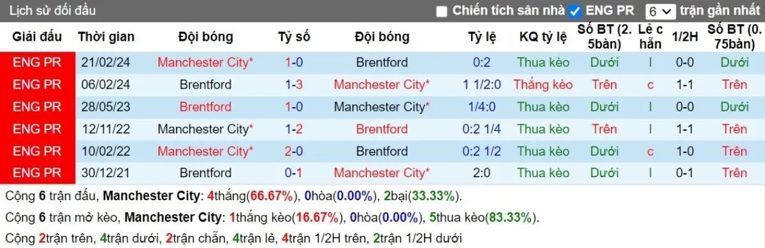Open the red Brentford link on 28/05/23

click(205, 107)
